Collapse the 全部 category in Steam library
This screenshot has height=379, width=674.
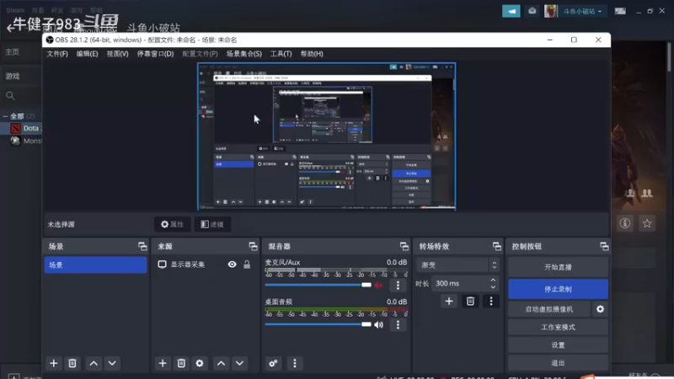[5, 116]
